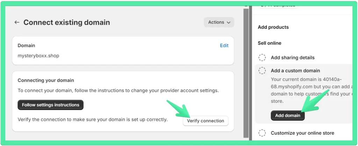Click the vertical scrollbar beside the domain panel

pos(246,73)
